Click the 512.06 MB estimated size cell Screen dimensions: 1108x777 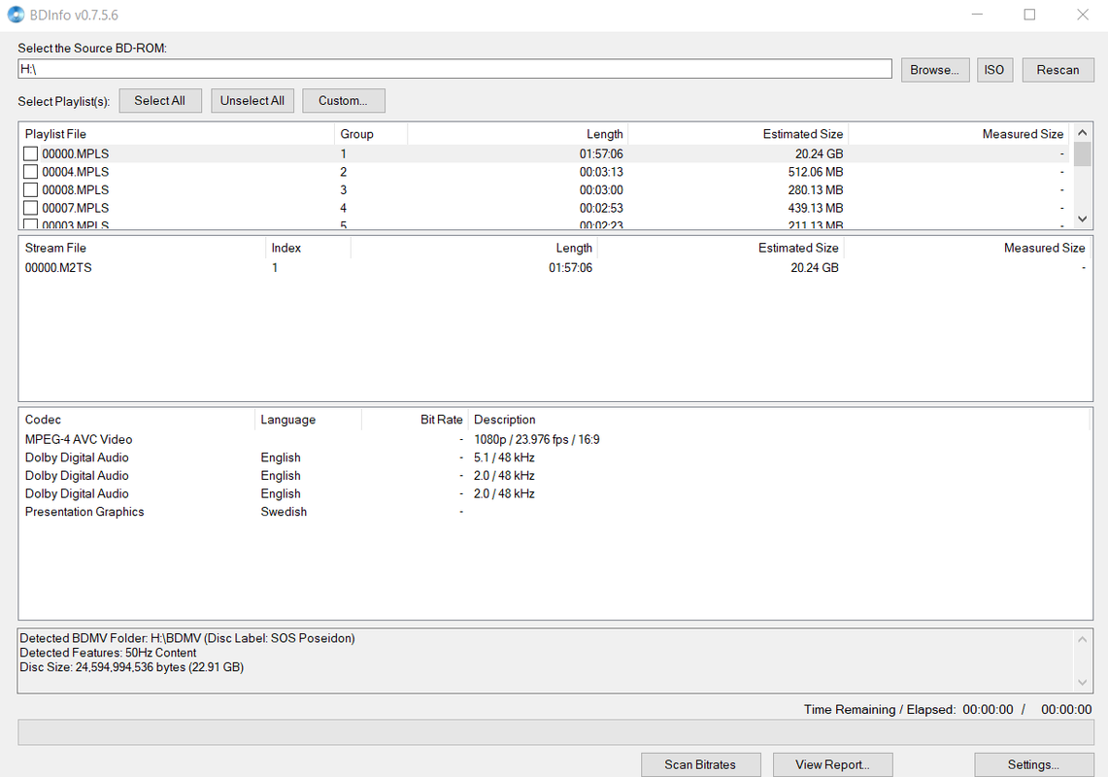click(x=816, y=172)
